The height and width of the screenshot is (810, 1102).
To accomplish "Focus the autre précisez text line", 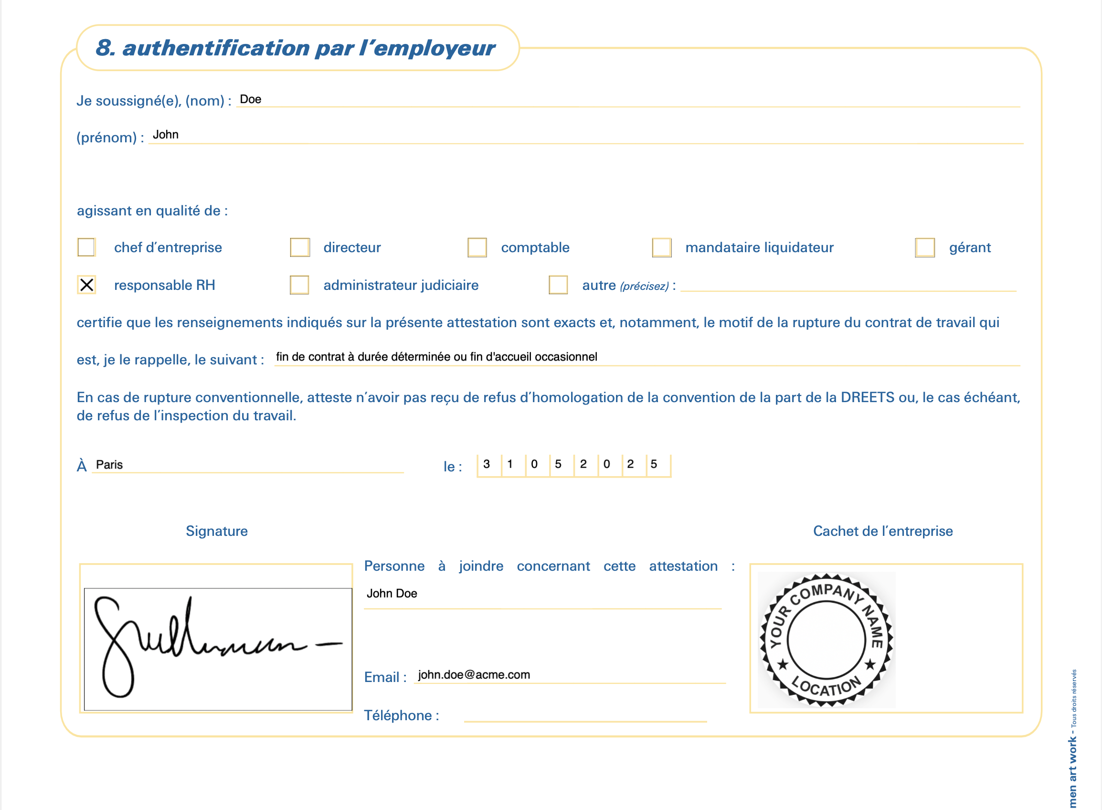I will tap(848, 285).
